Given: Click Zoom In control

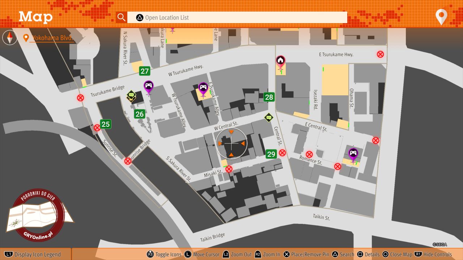Looking at the screenshot, I should click(267, 255).
